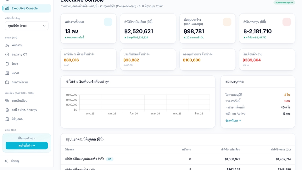
Task: Click the clipboard icon beside ใบลา
Action: [7, 64]
